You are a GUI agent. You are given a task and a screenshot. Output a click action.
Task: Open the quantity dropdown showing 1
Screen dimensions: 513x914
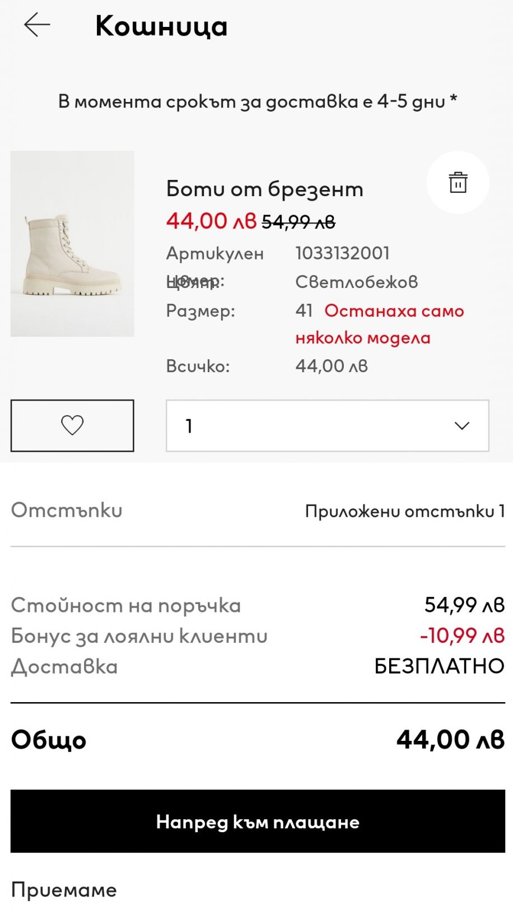click(327, 425)
